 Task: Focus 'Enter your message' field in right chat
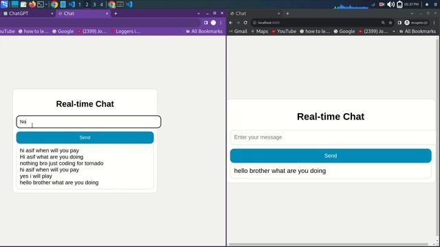click(333, 137)
